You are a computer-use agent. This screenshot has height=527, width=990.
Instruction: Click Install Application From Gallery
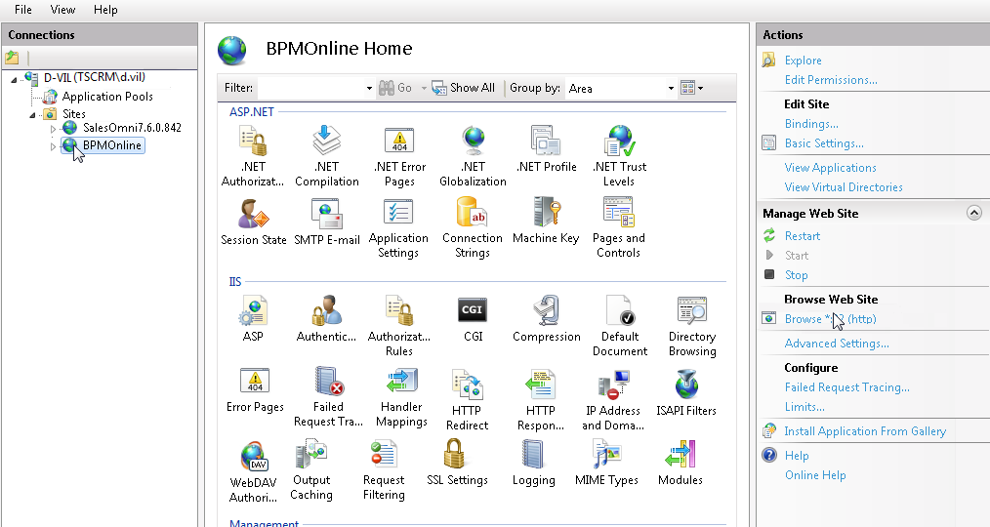[x=865, y=431]
